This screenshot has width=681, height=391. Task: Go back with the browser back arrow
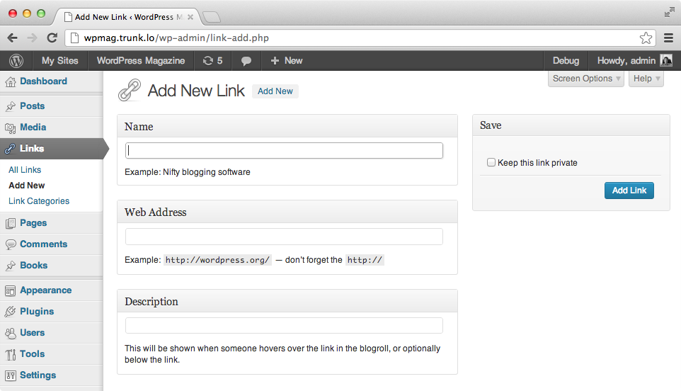(x=13, y=38)
